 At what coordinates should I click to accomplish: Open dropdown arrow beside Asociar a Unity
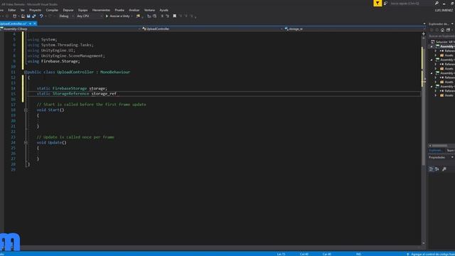[x=132, y=16]
